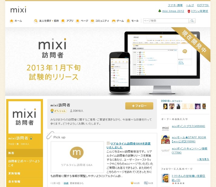The image size is (216, 187).
Task: Click the comment icon 98件
Action: [x=146, y=183]
